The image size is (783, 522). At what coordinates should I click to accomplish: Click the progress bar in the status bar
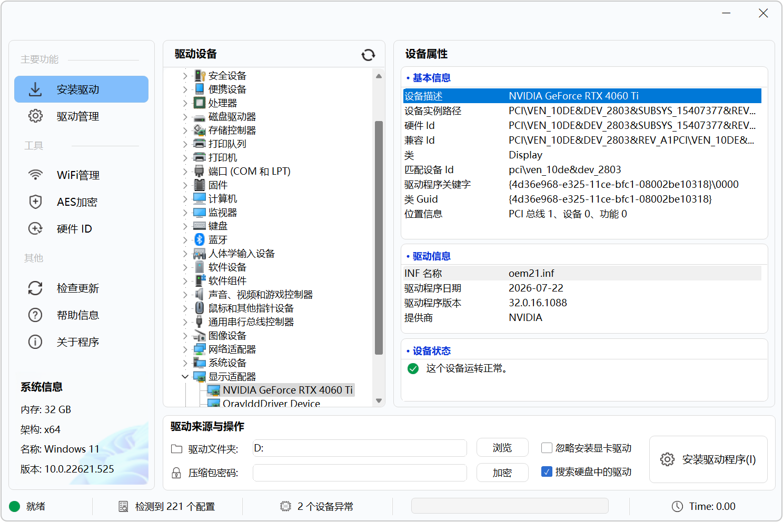[x=510, y=506]
